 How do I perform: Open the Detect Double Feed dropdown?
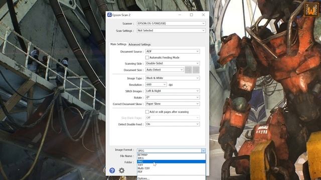(x=173, y=124)
